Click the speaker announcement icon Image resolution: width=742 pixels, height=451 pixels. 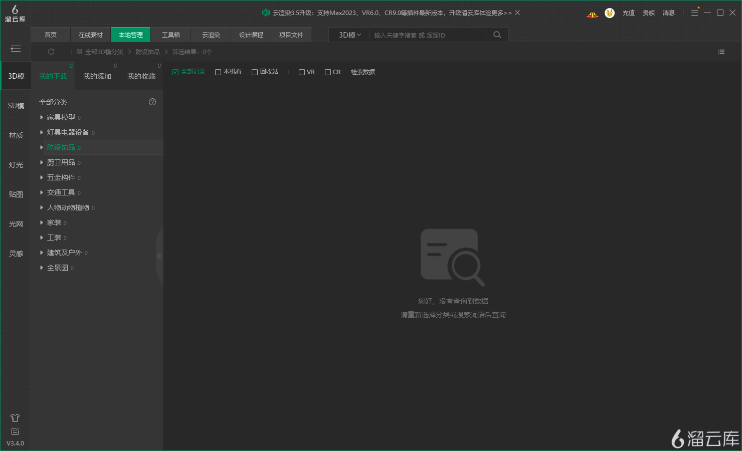(266, 13)
